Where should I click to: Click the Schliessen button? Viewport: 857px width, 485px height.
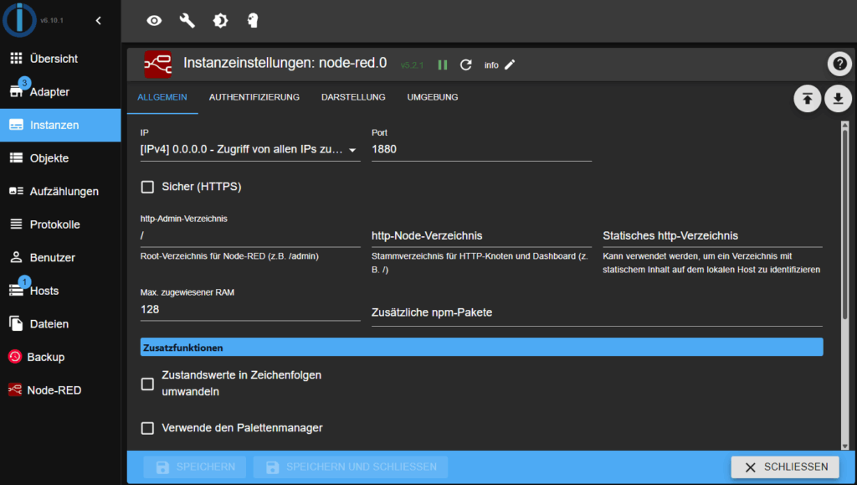pos(785,467)
